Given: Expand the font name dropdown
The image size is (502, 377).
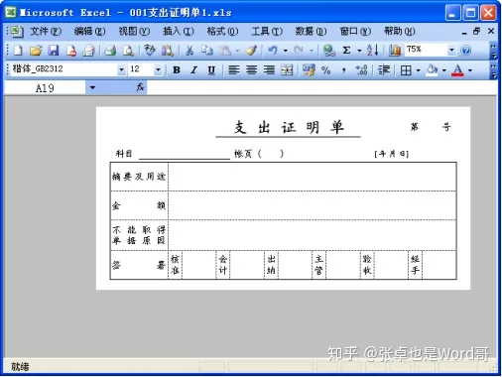Looking at the screenshot, I should click(122, 69).
